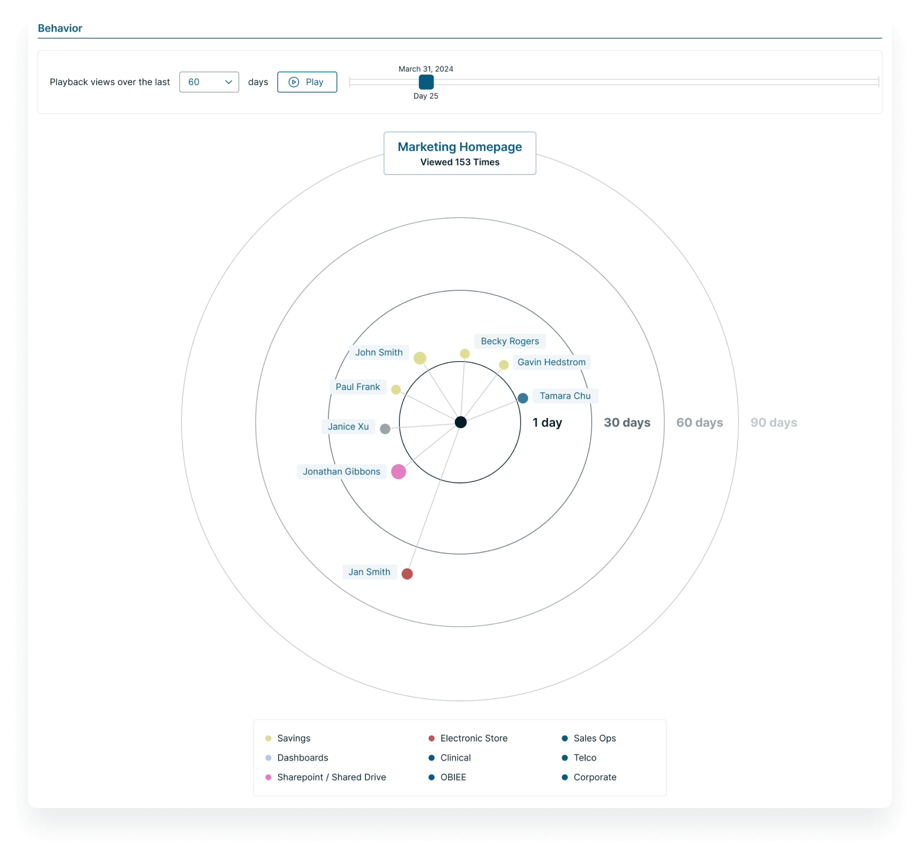This screenshot has width=920, height=855.
Task: Click the Electronic Store legend entry
Action: (468, 738)
